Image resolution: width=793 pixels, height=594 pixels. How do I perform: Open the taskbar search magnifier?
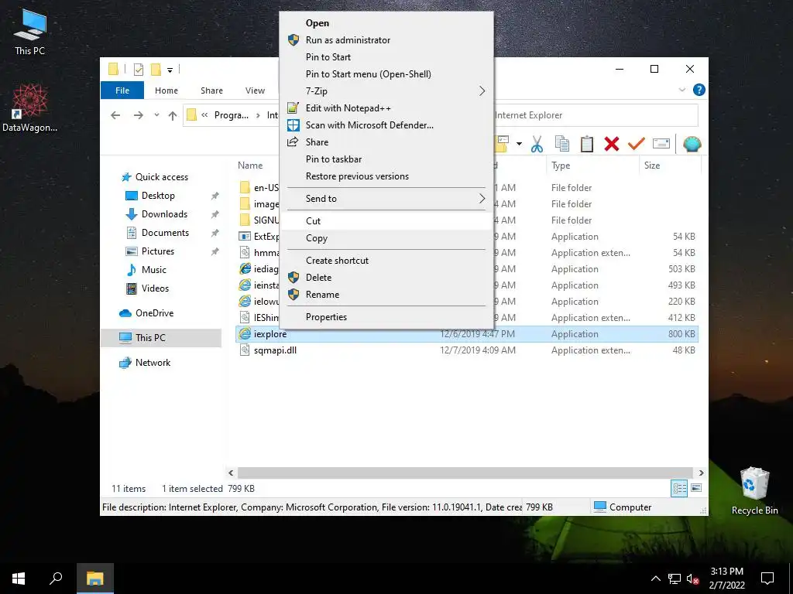[x=56, y=579]
